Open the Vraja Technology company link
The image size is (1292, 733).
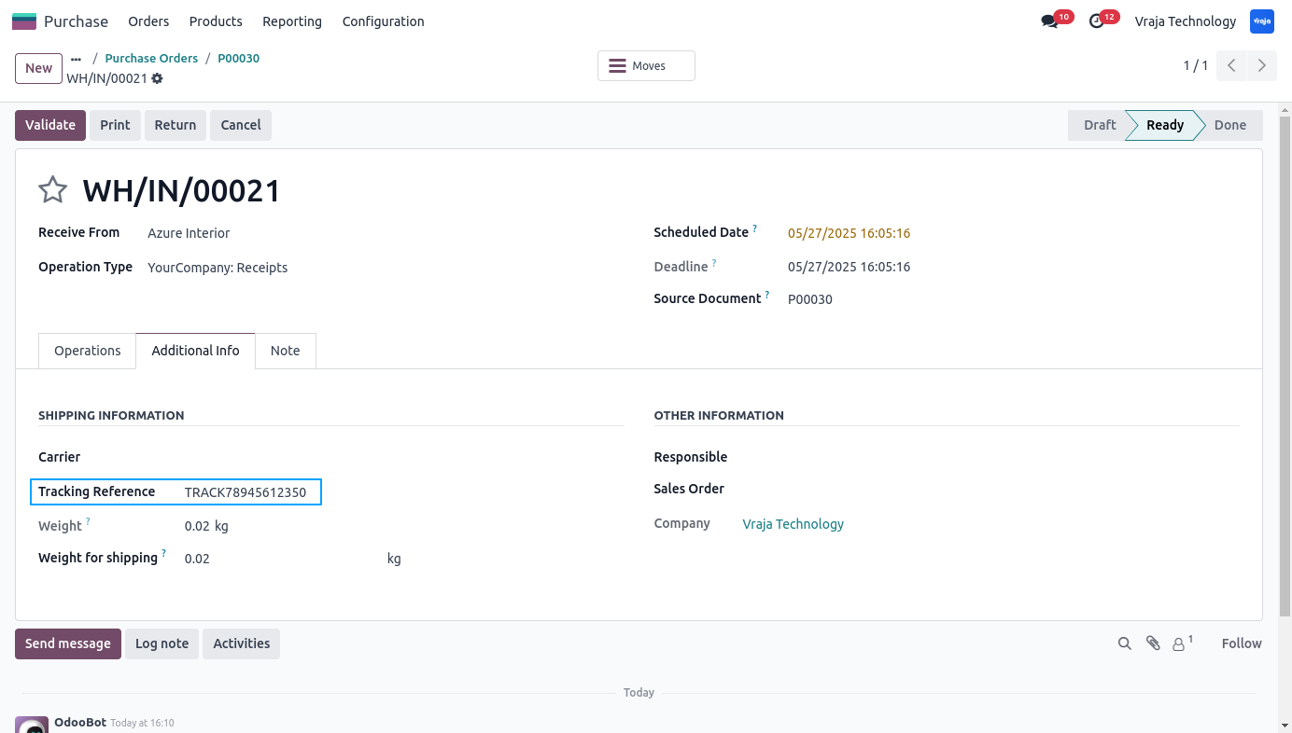pos(793,524)
